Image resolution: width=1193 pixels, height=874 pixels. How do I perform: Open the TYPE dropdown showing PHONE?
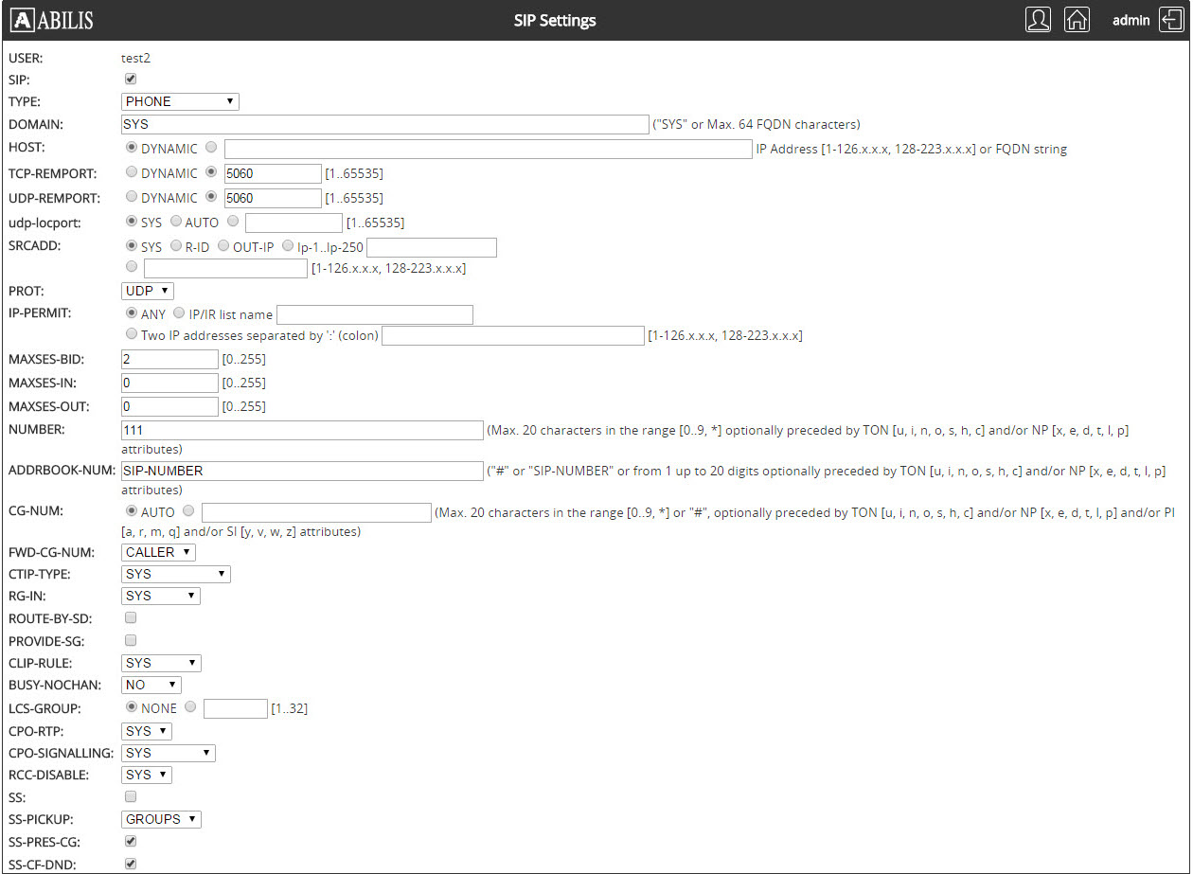click(180, 101)
